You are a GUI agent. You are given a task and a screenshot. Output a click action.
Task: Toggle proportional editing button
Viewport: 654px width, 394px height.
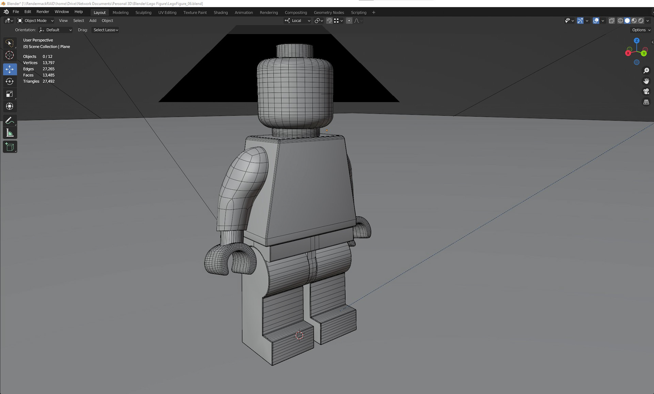tap(349, 21)
